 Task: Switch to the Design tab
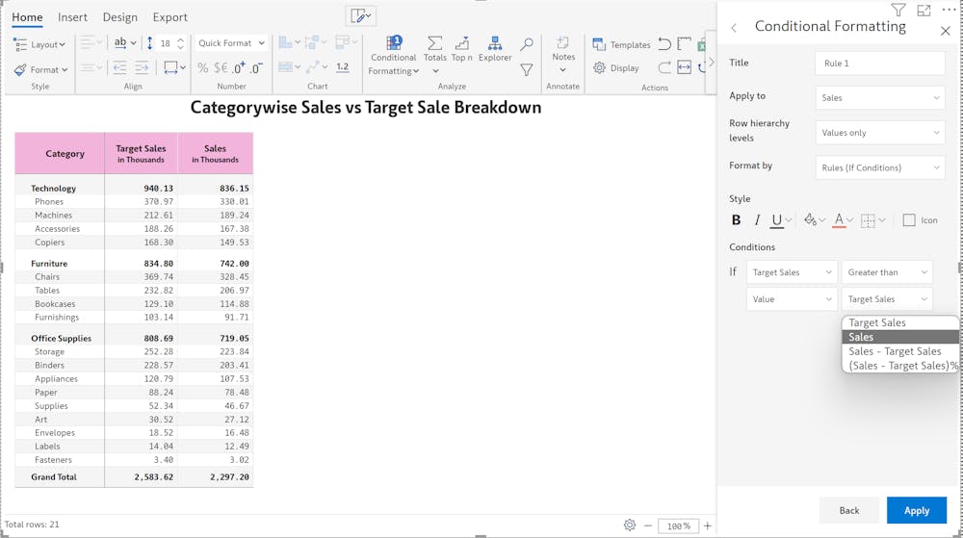tap(119, 17)
